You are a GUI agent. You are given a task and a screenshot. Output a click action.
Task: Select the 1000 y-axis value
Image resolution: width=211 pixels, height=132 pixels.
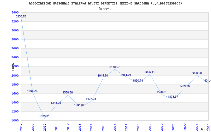pyautogui.click(x=15, y=121)
